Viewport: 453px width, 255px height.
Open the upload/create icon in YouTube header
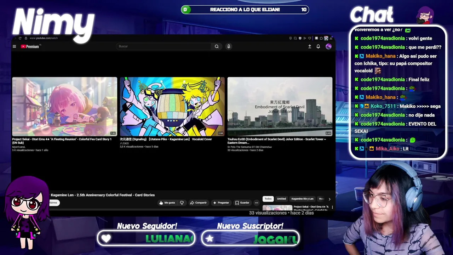point(310,46)
